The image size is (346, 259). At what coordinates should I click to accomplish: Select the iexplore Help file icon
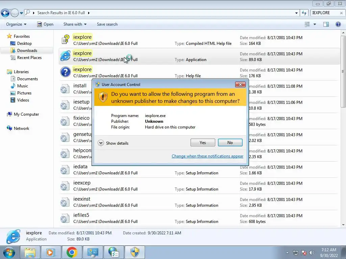pyautogui.click(x=66, y=72)
